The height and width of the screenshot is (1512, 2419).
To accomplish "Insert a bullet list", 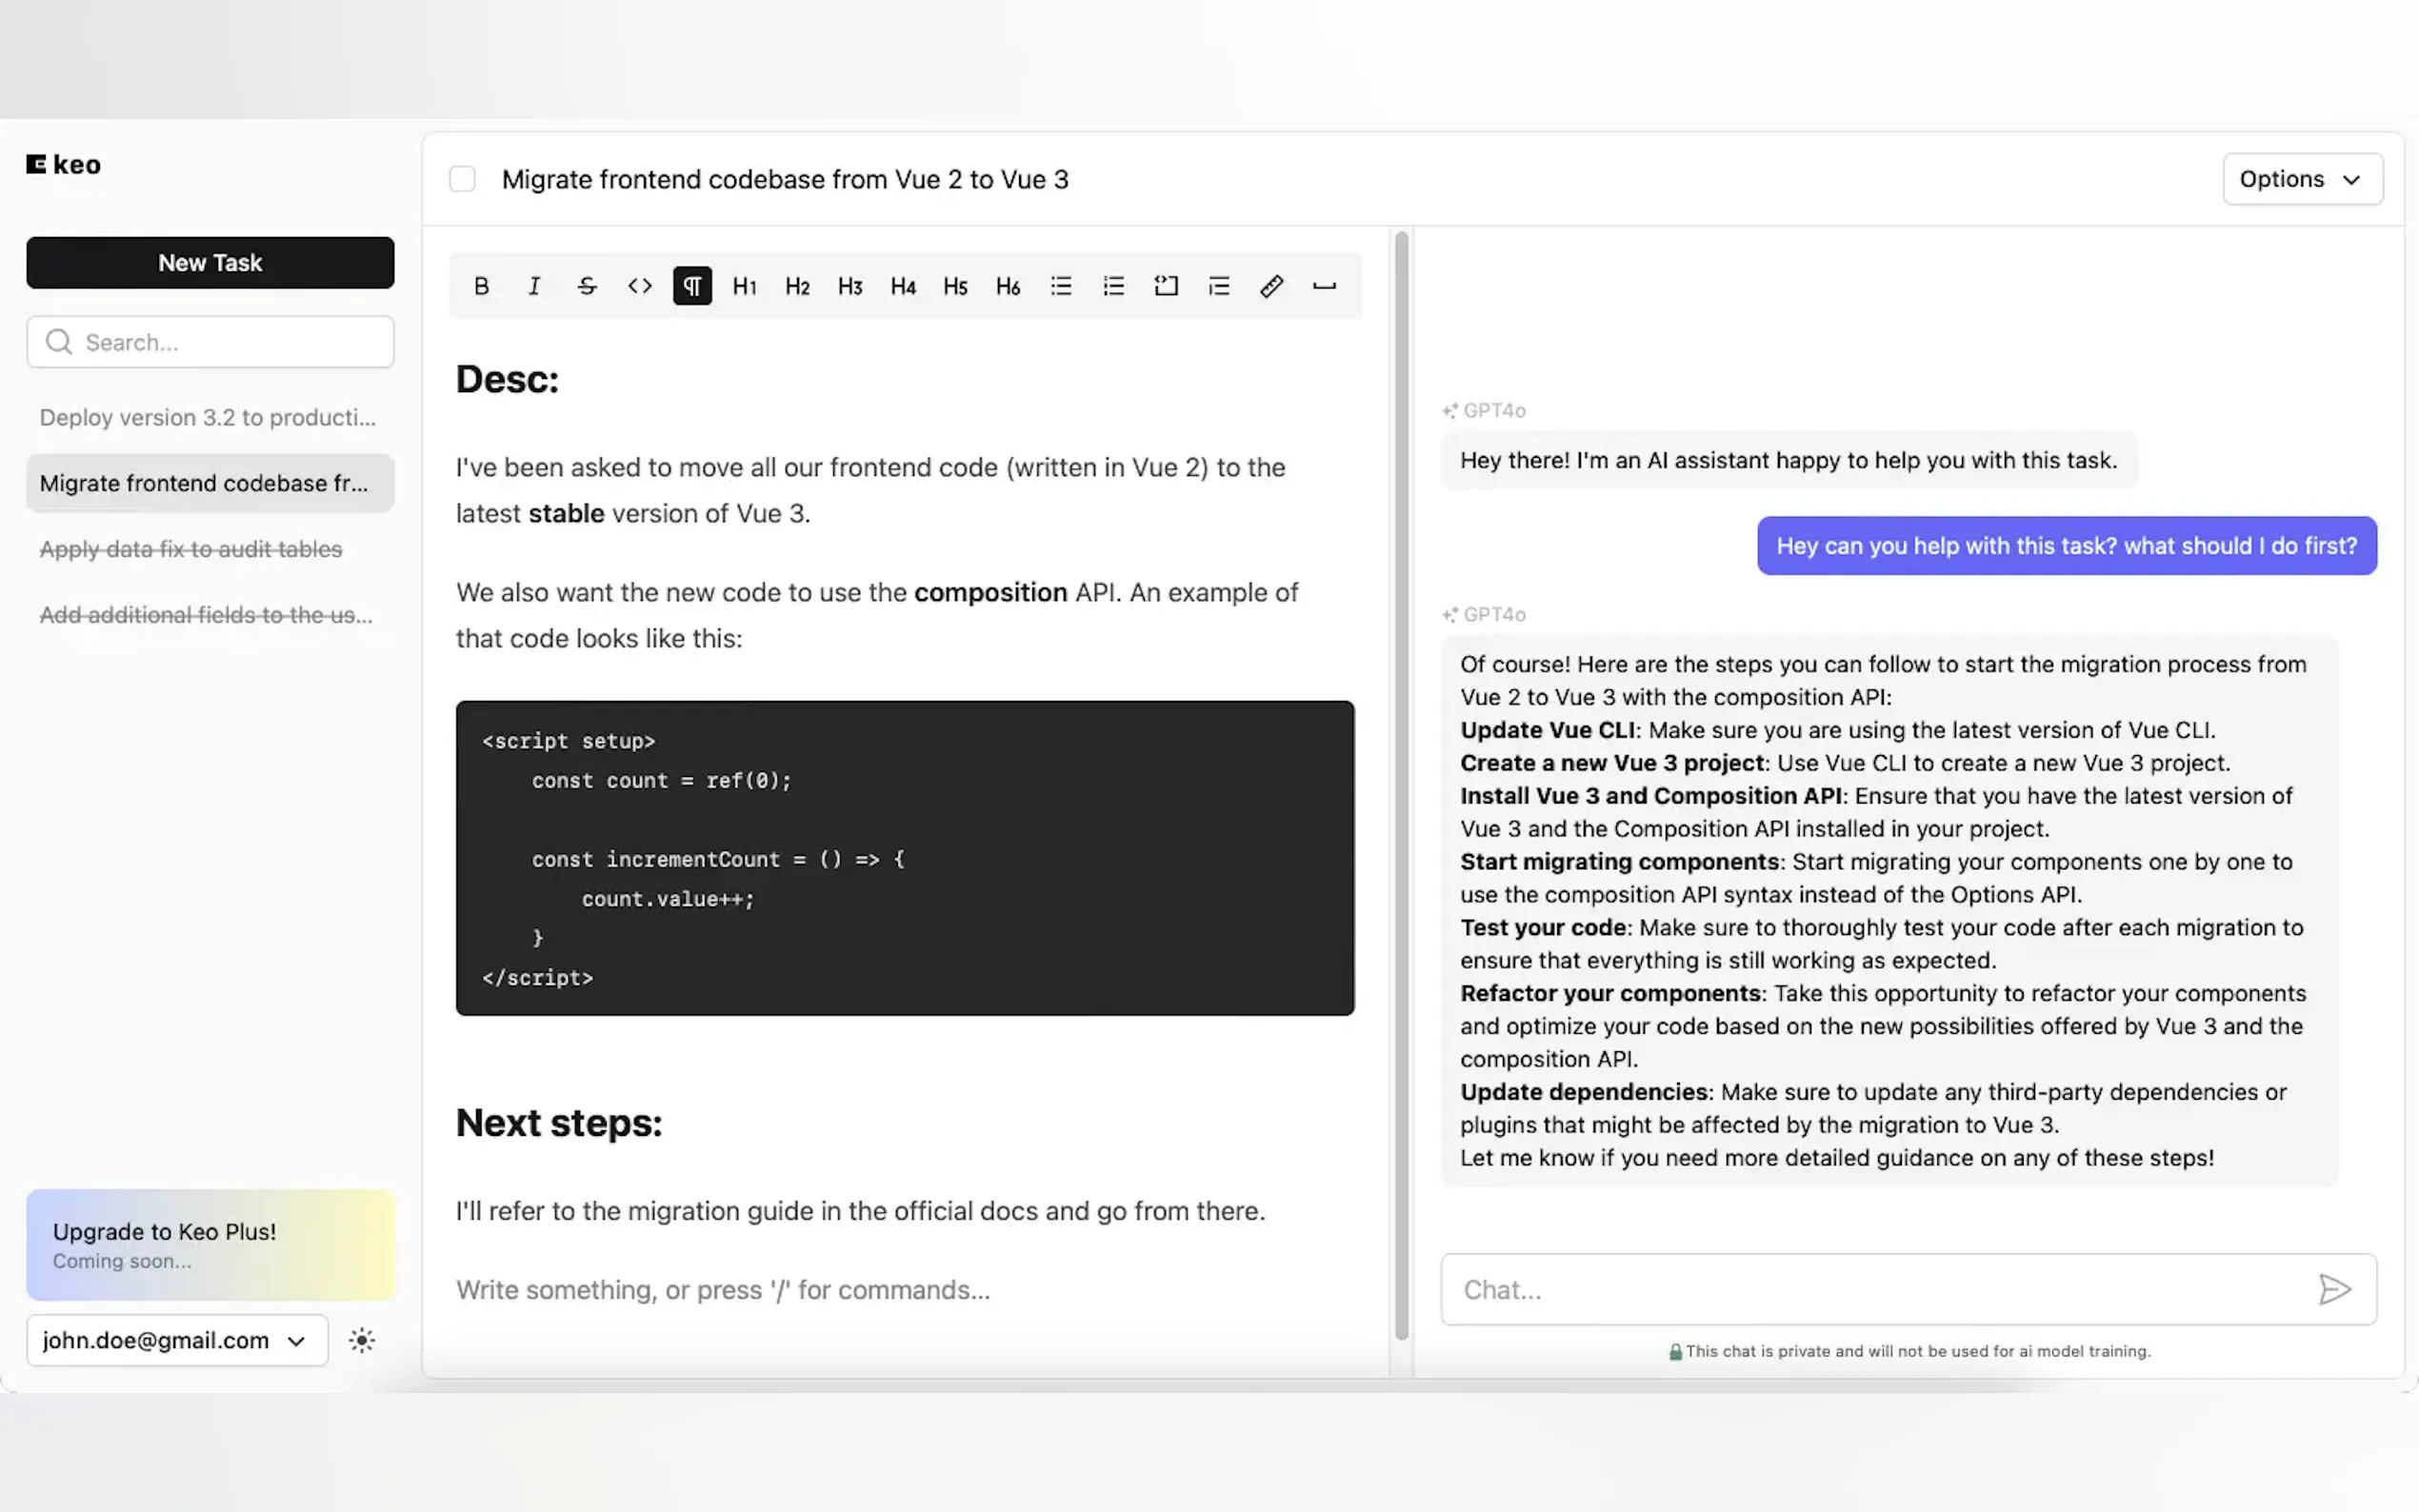I will 1061,286.
